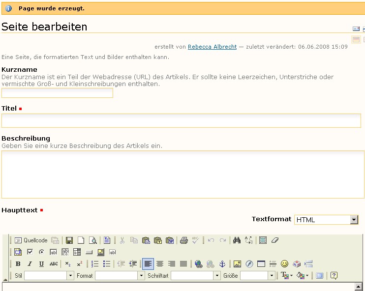
Task: Click the printer icon
Action: pyautogui.click(x=183, y=240)
